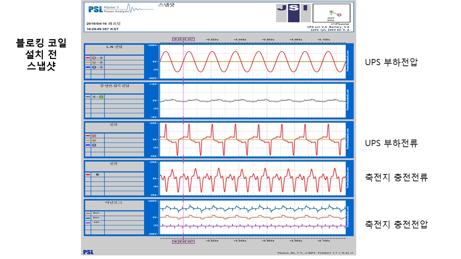
Task: Click the UPS 부하전압 annotation
Action: coord(391,62)
